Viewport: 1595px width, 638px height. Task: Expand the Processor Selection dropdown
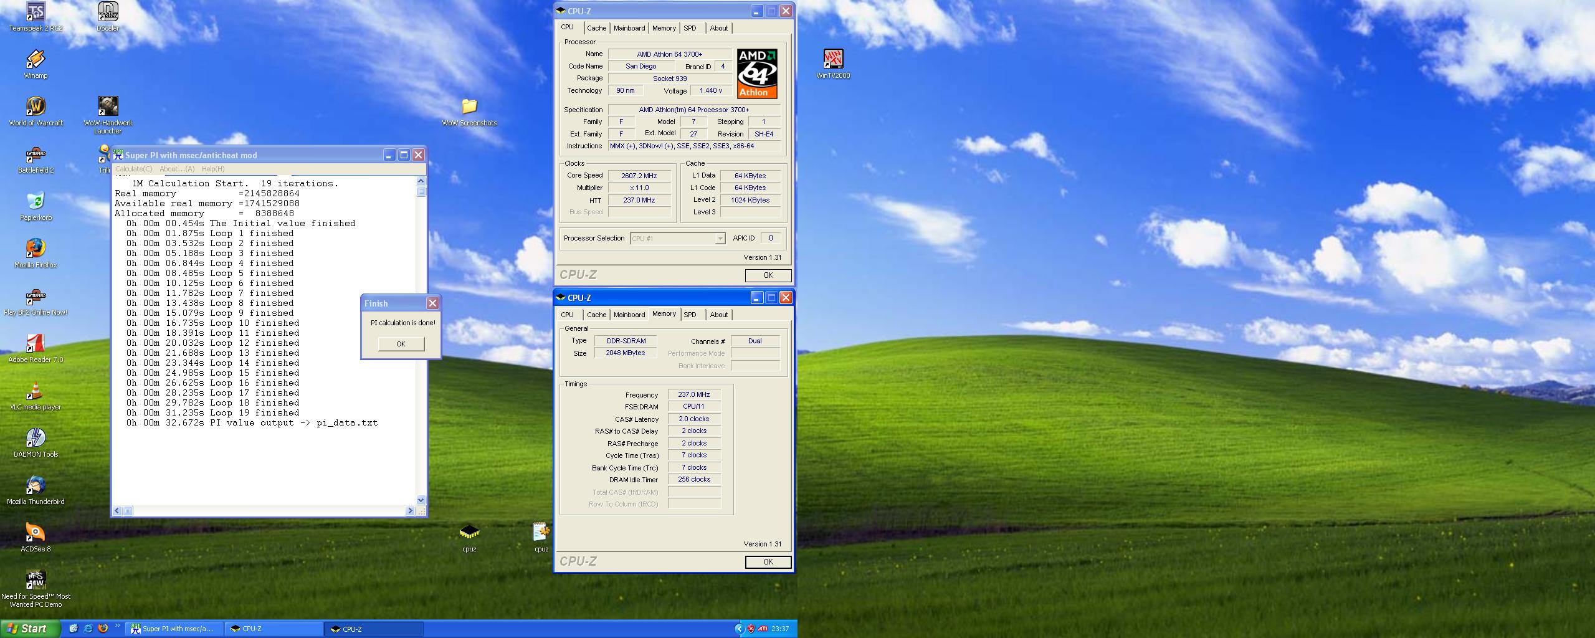click(720, 239)
